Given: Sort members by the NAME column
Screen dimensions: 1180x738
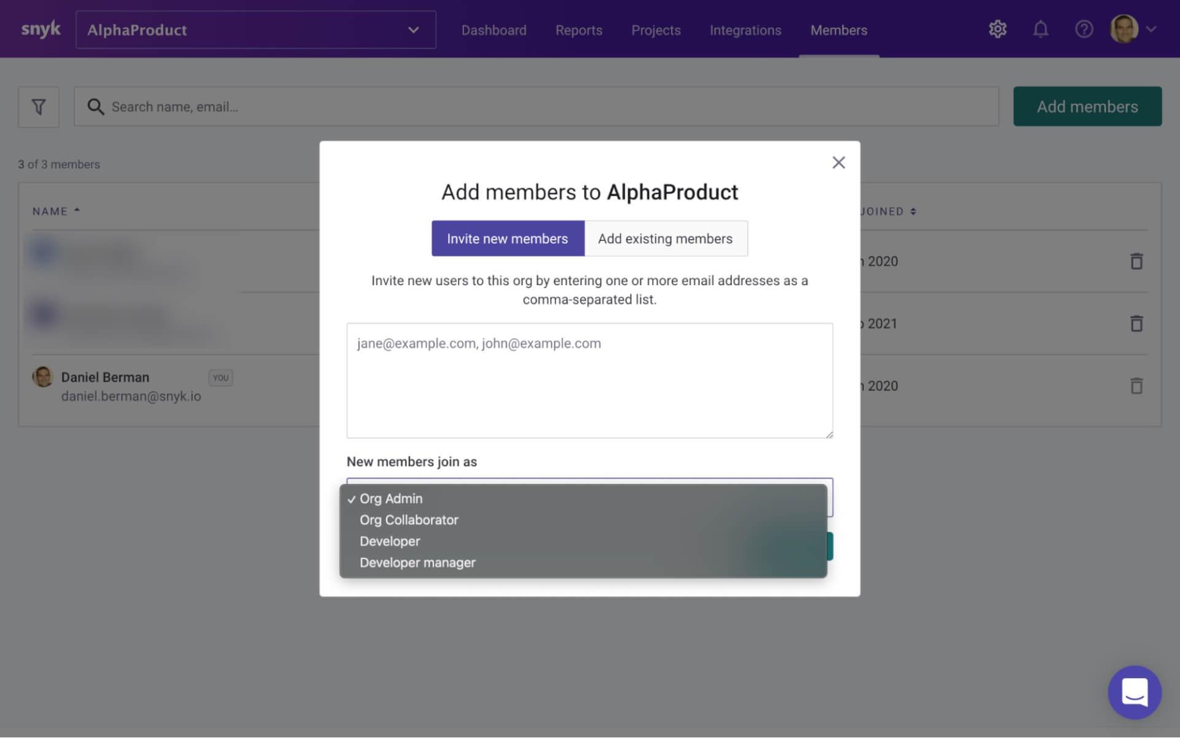Looking at the screenshot, I should coord(56,211).
